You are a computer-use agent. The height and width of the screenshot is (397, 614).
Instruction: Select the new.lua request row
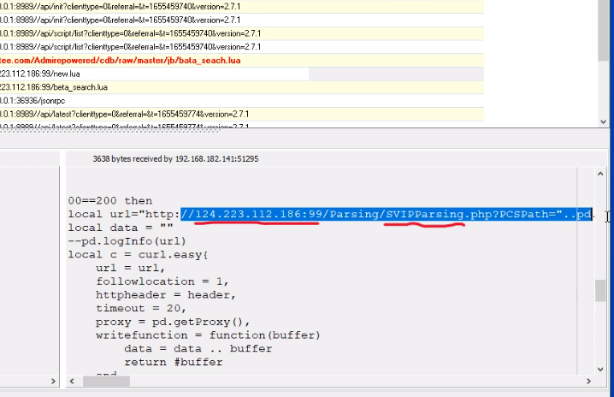tap(242, 74)
